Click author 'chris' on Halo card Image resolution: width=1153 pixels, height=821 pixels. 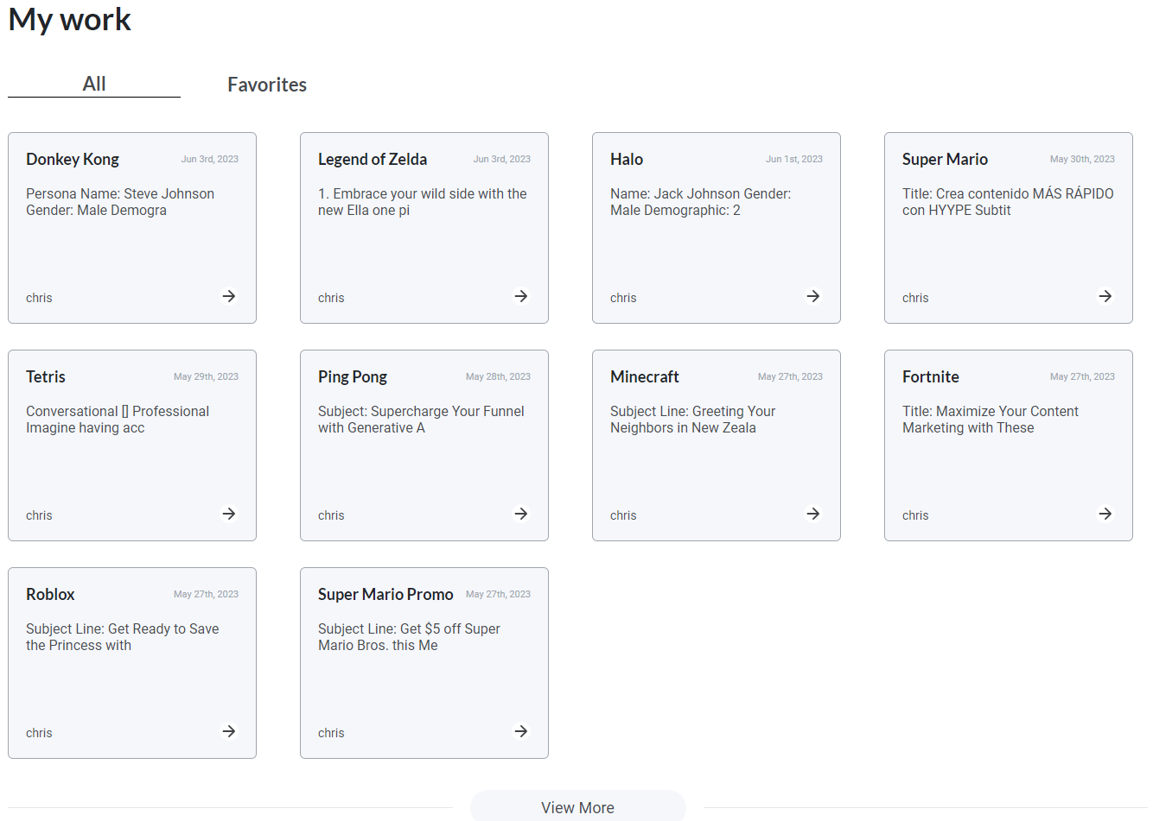pyautogui.click(x=623, y=298)
